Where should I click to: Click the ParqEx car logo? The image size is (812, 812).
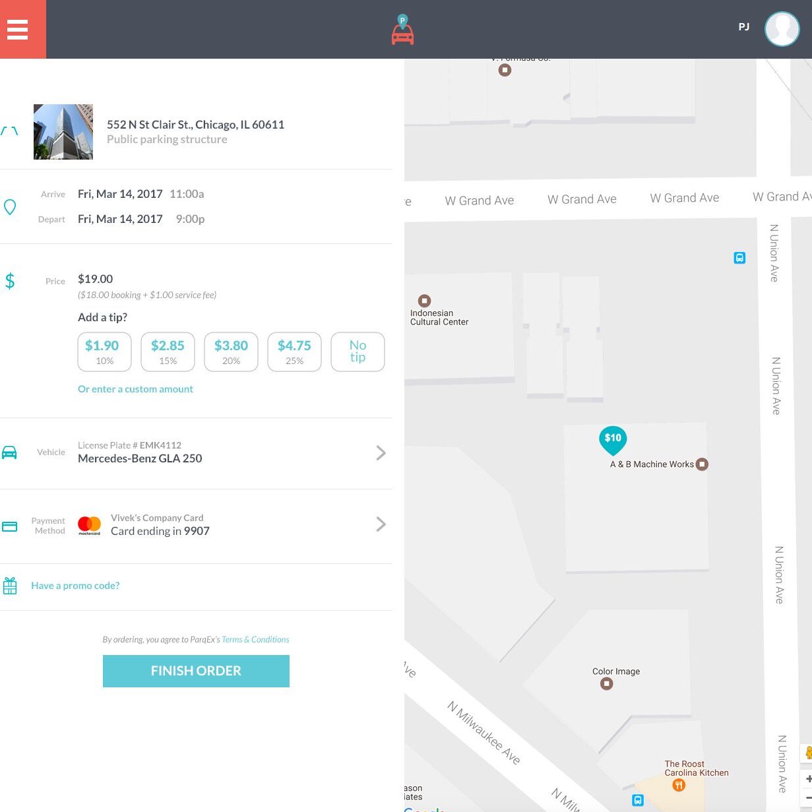[x=402, y=31]
